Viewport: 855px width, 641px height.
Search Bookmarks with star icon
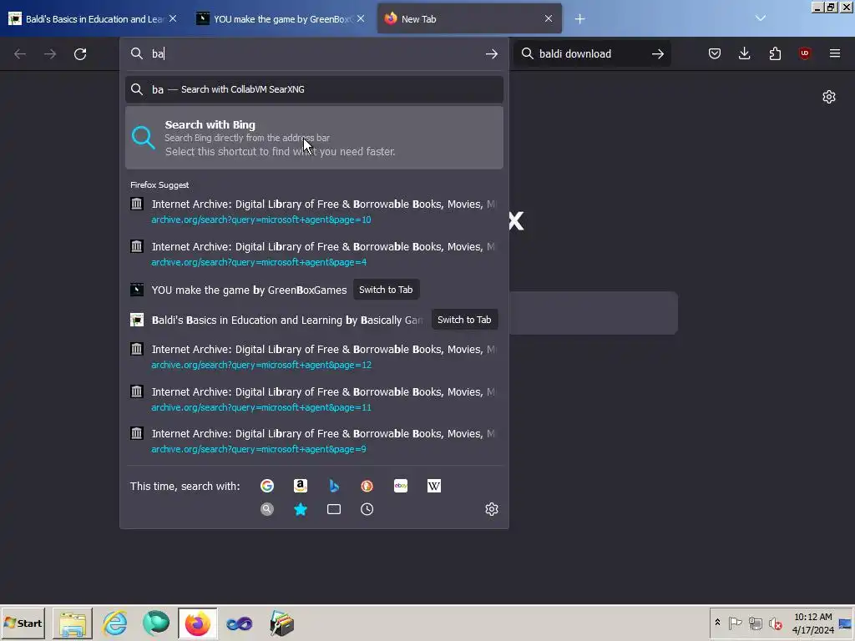pyautogui.click(x=301, y=509)
